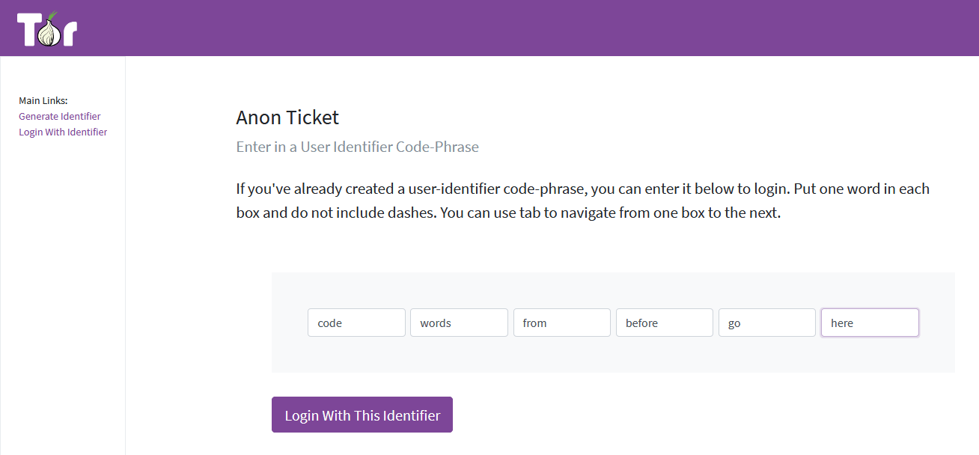Click the "Main Links:" sidebar label

point(43,100)
